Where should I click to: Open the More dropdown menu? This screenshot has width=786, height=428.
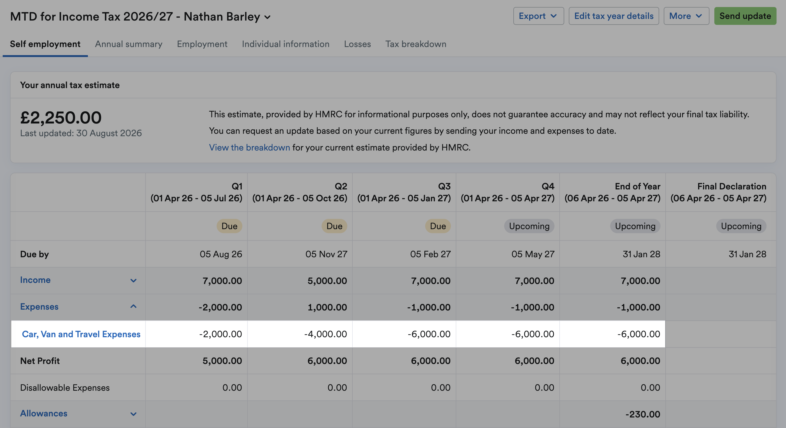686,16
